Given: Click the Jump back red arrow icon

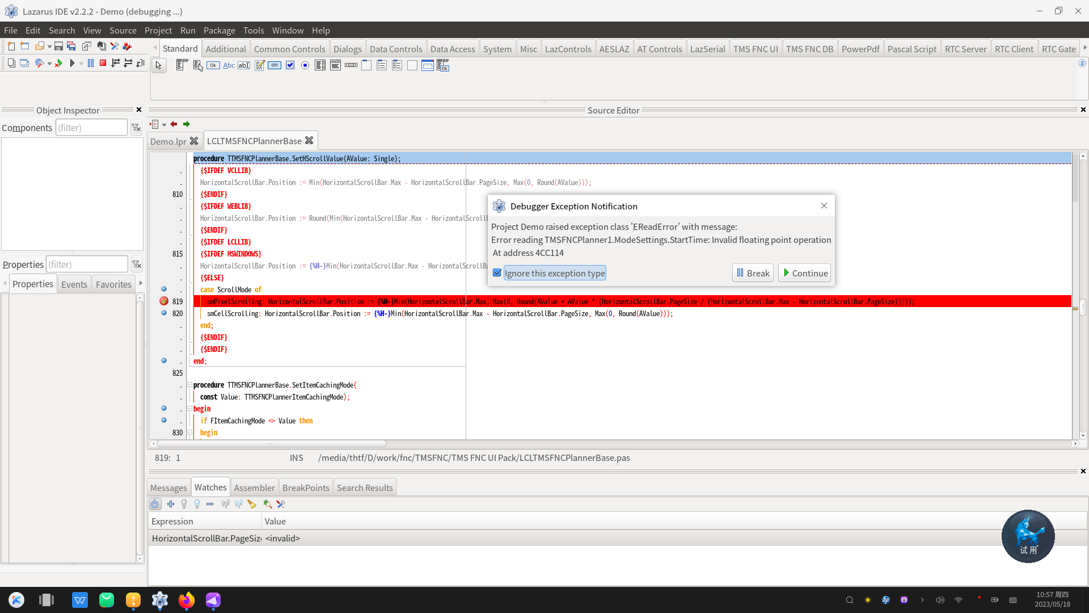Looking at the screenshot, I should pyautogui.click(x=174, y=124).
